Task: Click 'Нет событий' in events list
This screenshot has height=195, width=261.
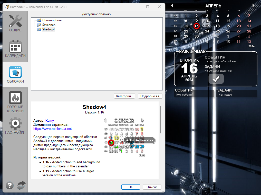Action: coord(185,95)
